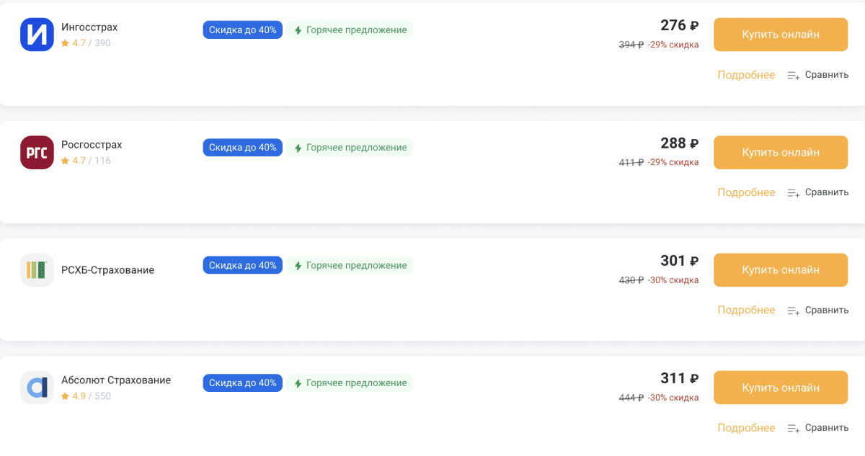This screenshot has height=456, width=865.
Task: Click the compare icon for Абсолют Страхование
Action: [x=794, y=428]
